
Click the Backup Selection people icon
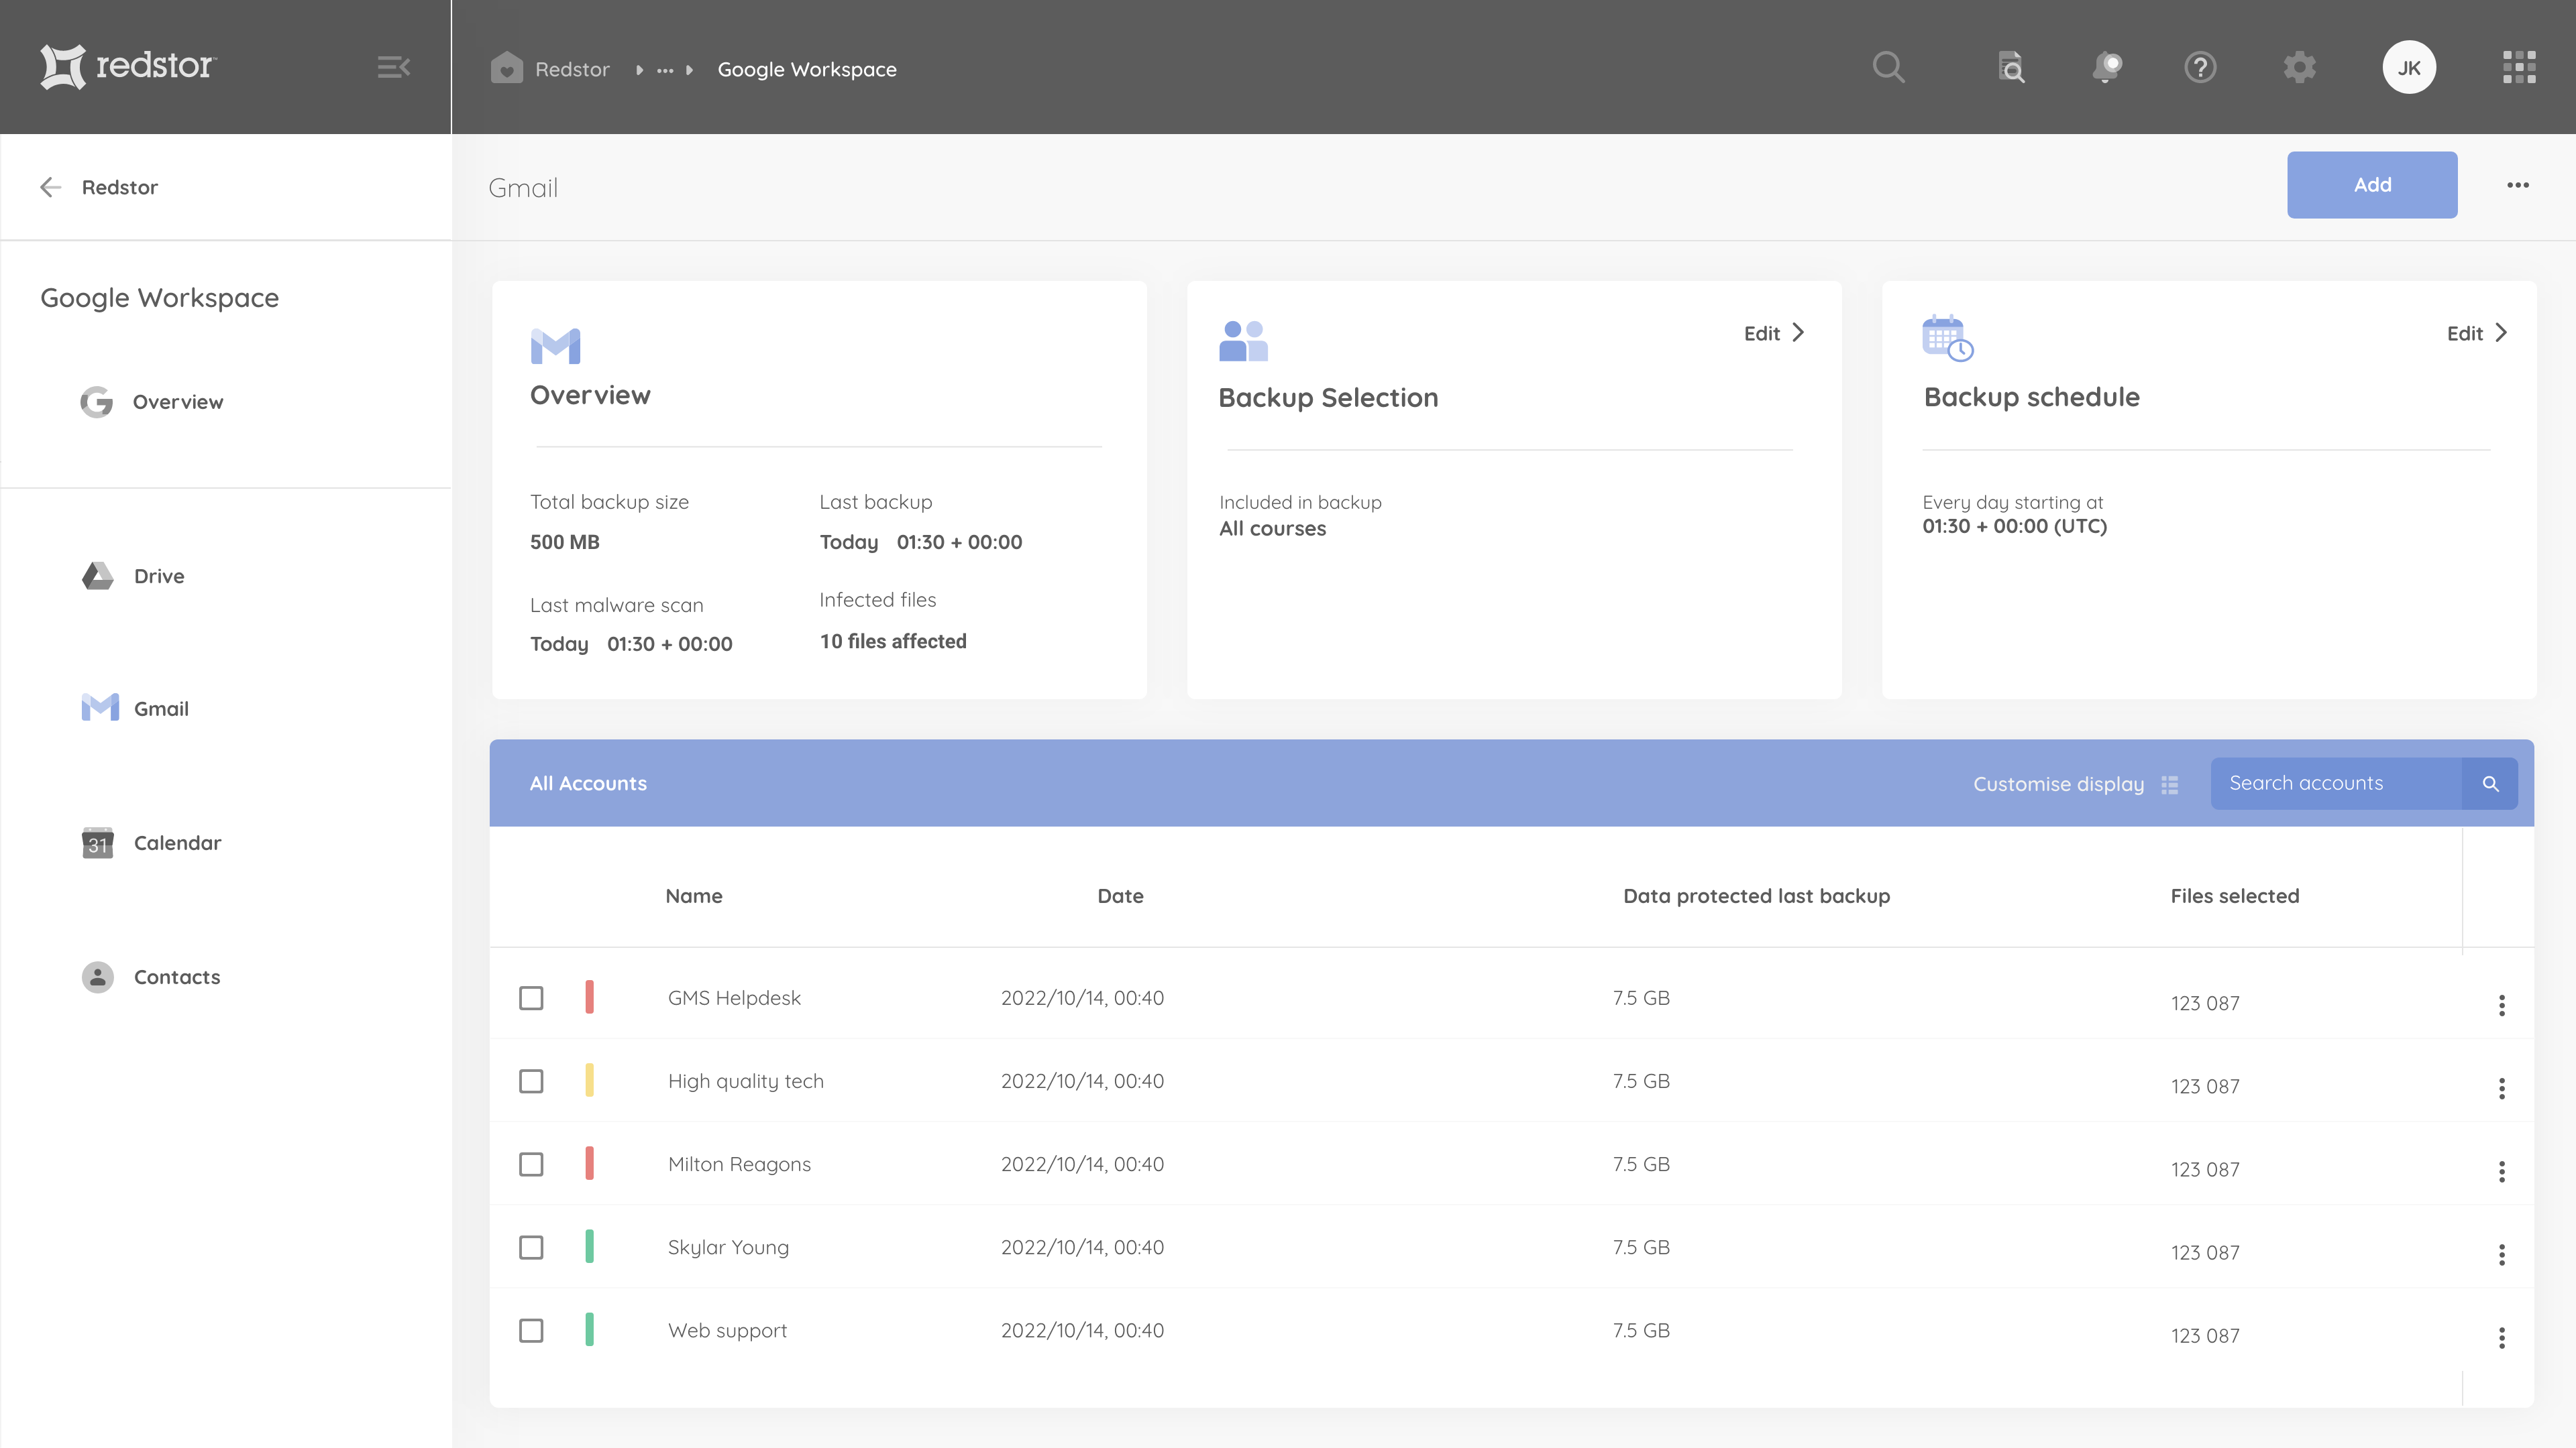(x=1243, y=341)
